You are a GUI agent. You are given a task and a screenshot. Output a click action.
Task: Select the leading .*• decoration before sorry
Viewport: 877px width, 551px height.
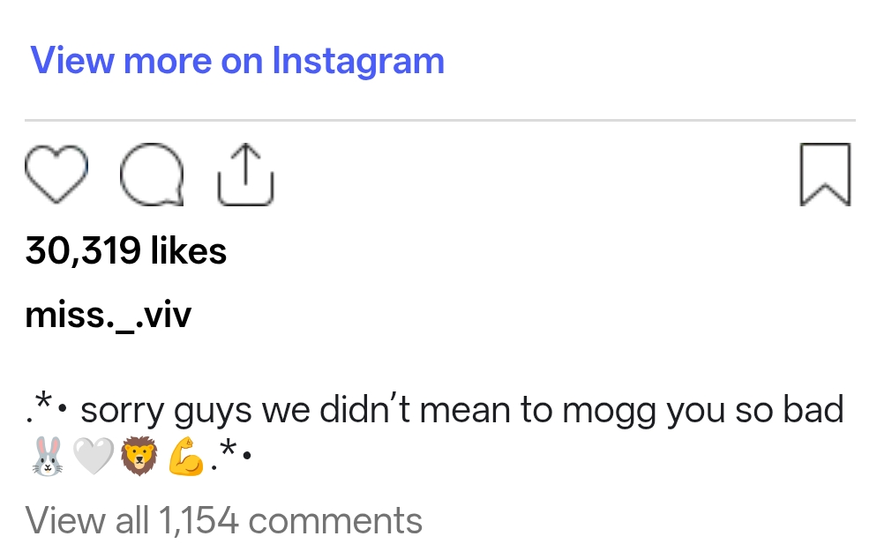click(47, 407)
